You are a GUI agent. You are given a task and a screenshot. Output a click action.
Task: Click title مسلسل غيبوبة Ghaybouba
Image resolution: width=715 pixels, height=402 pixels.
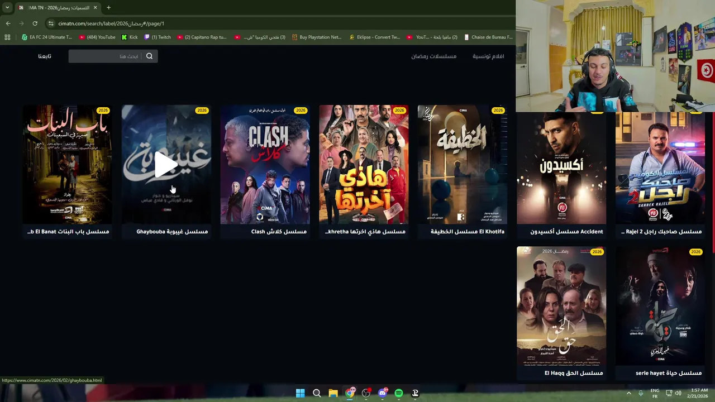[172, 232]
